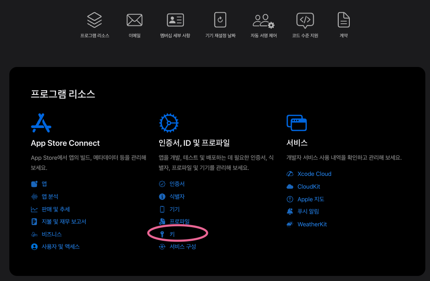430x281 pixels.
Task: Select the 자동 서명 제어 tab label
Action: [264, 36]
